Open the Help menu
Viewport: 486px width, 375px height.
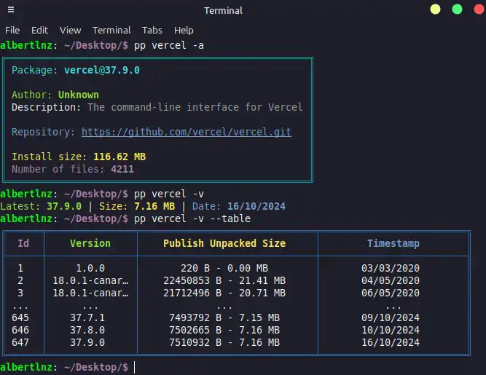pos(184,31)
